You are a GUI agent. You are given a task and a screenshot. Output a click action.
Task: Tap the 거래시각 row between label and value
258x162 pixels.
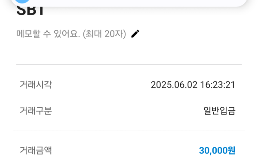click(x=101, y=85)
